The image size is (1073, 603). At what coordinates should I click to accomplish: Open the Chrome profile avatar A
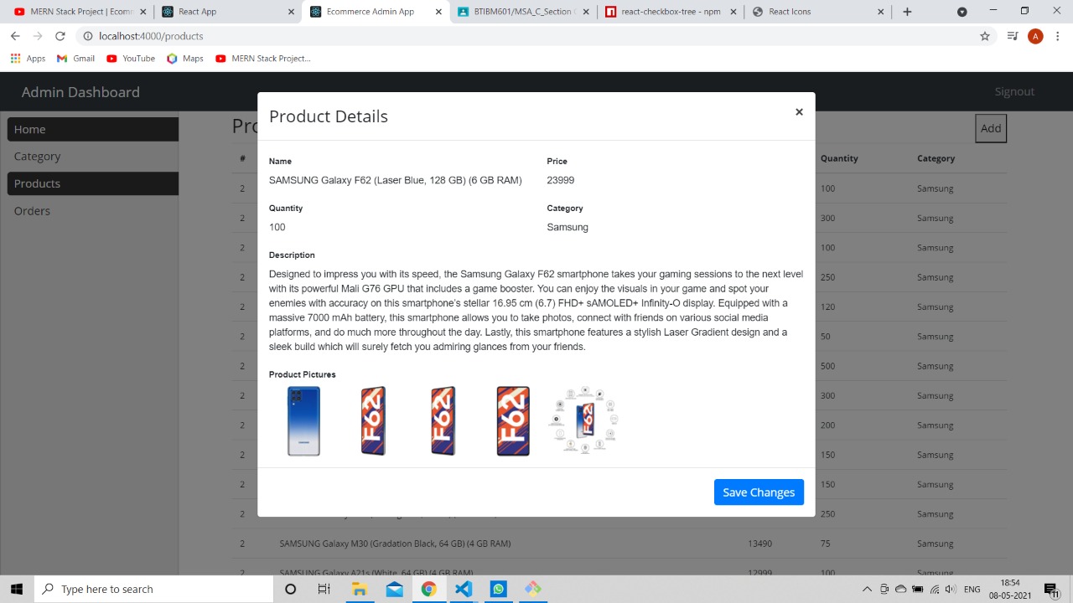click(1035, 36)
